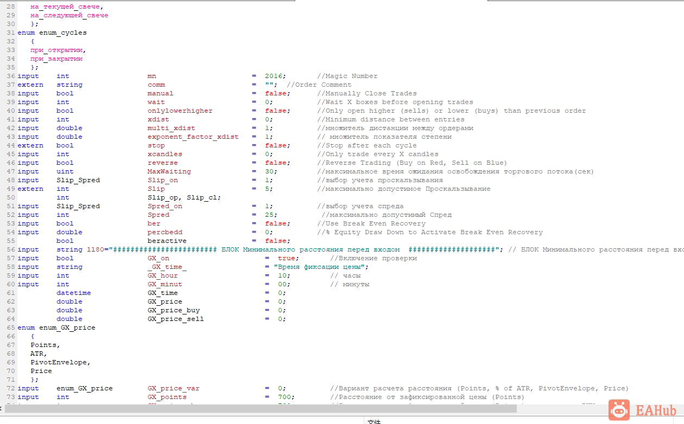Click comment "//Wait X boxes before opening trades"

tap(395, 102)
